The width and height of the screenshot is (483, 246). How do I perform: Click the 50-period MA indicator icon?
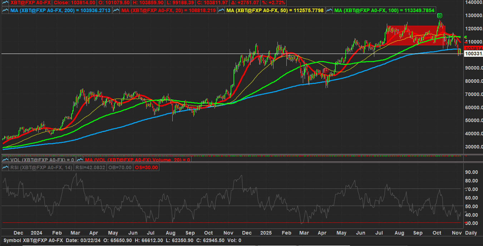click(222, 10)
